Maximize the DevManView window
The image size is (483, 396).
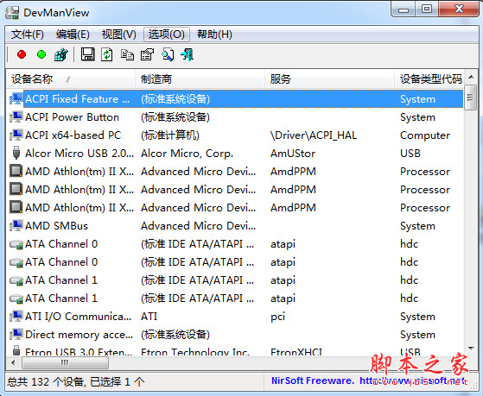[x=427, y=9]
